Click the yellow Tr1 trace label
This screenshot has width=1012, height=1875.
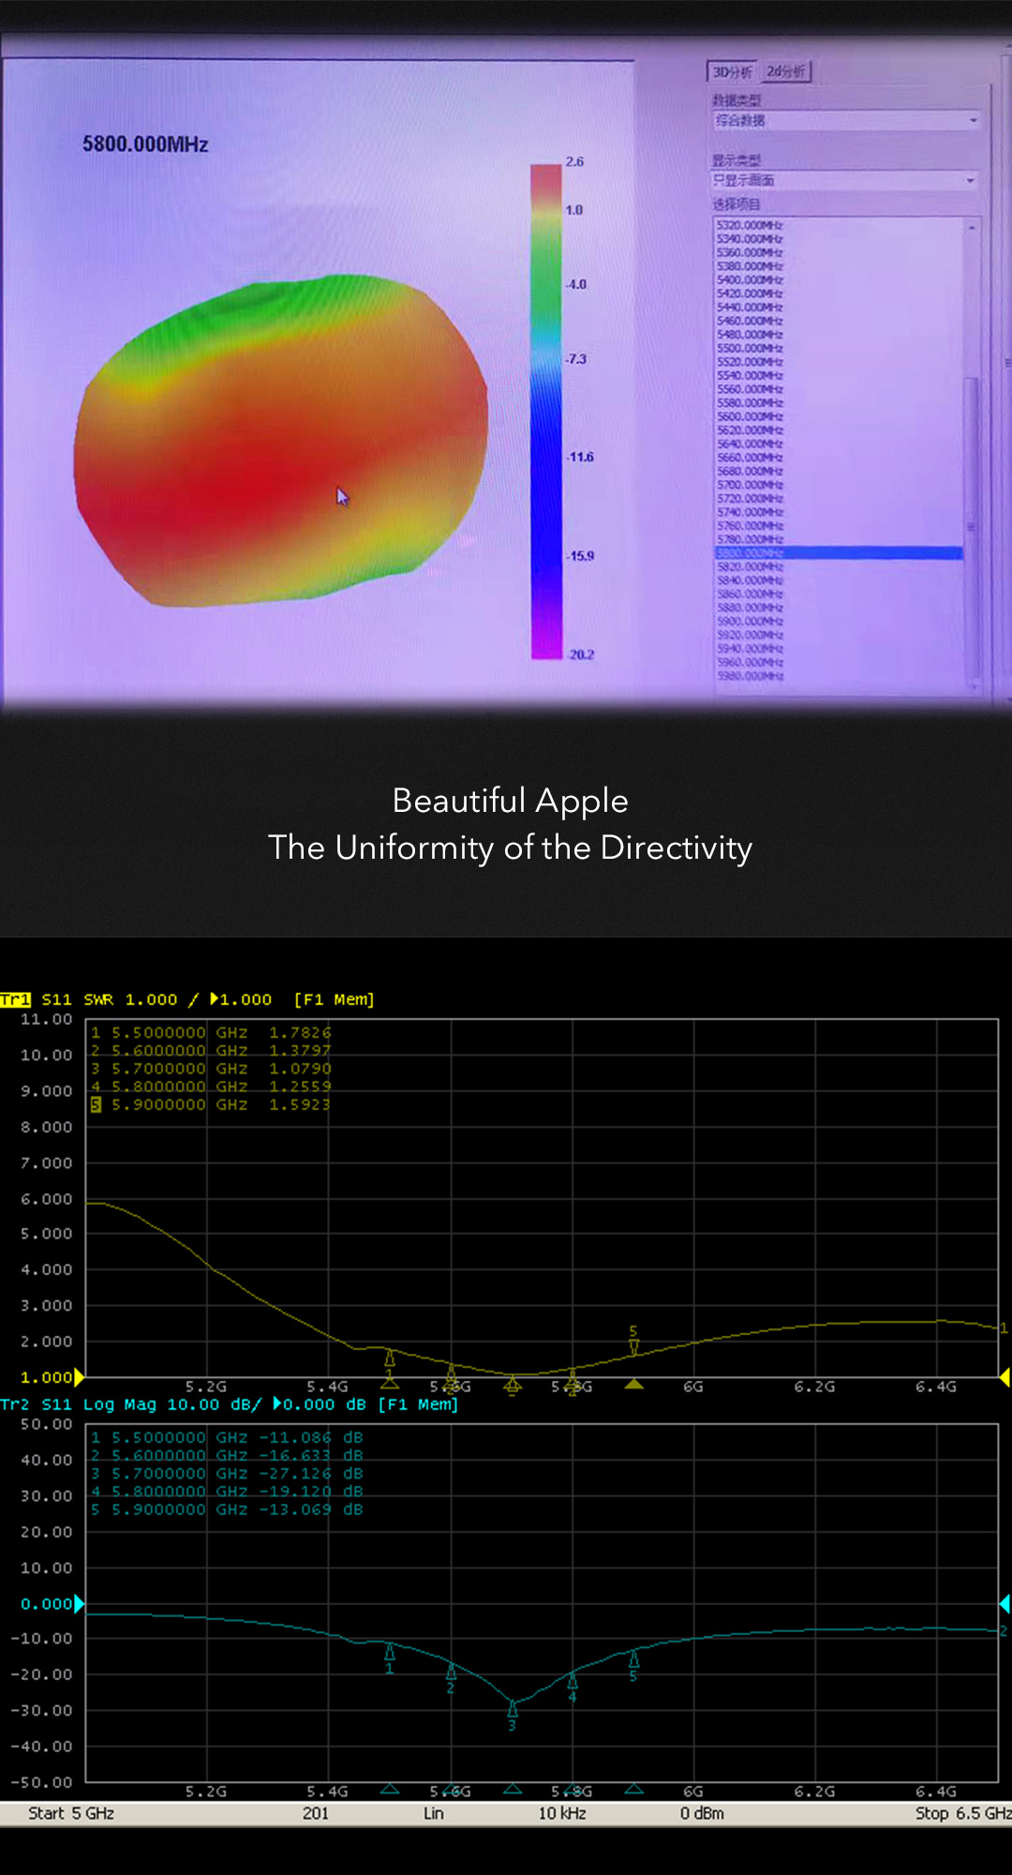15,999
